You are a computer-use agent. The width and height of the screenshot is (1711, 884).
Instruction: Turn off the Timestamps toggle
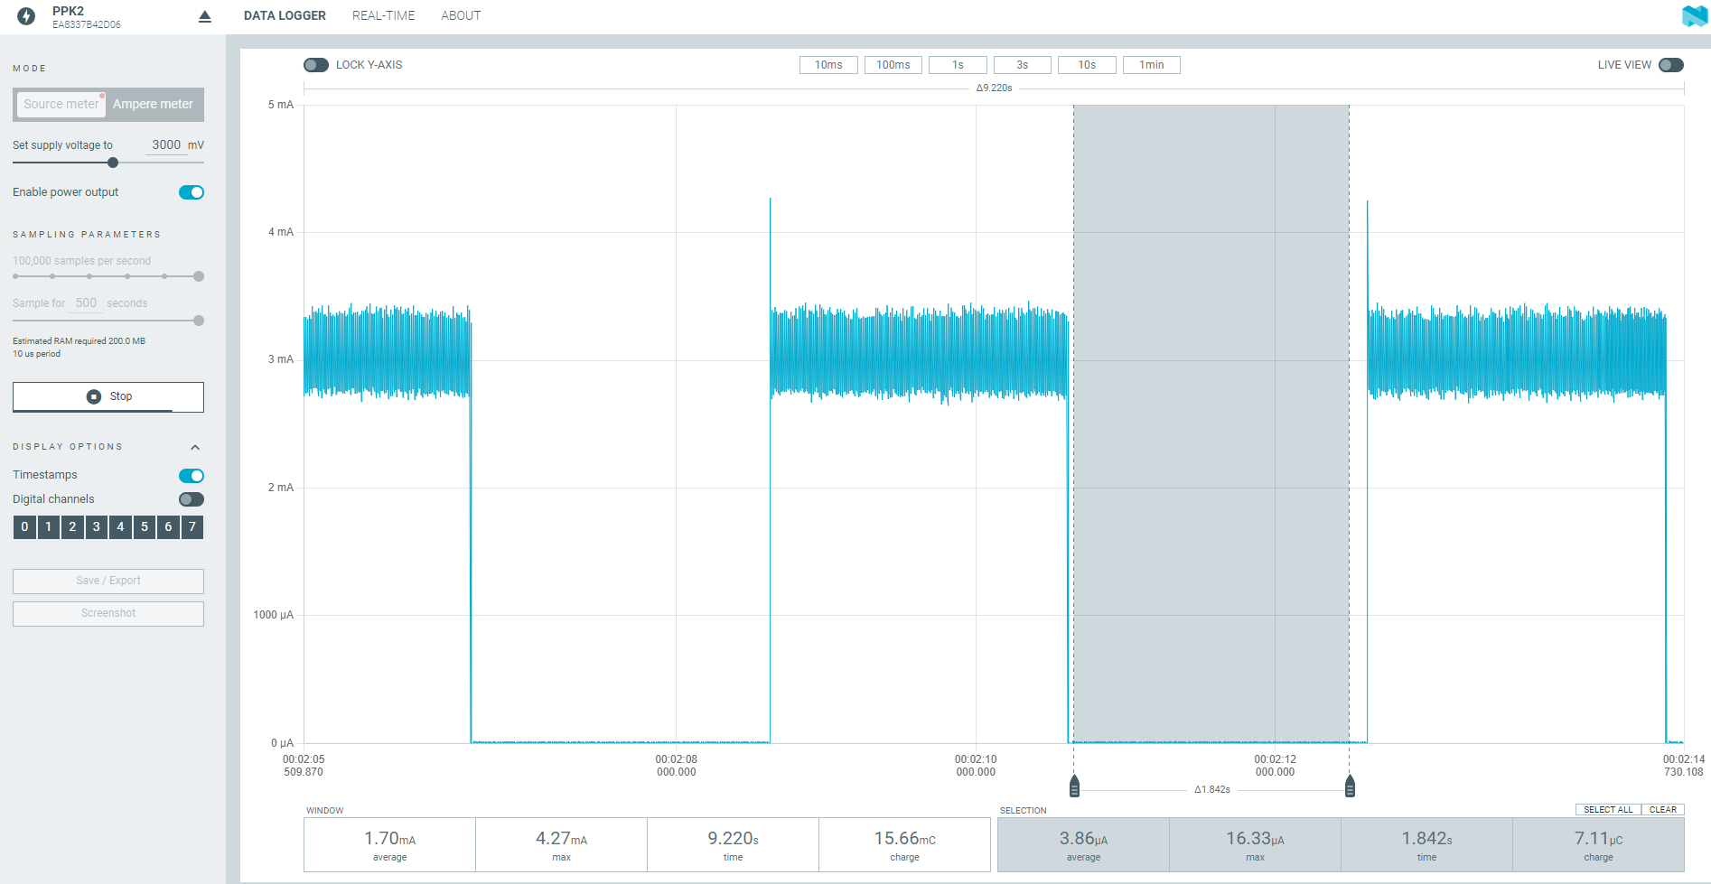[x=192, y=476]
